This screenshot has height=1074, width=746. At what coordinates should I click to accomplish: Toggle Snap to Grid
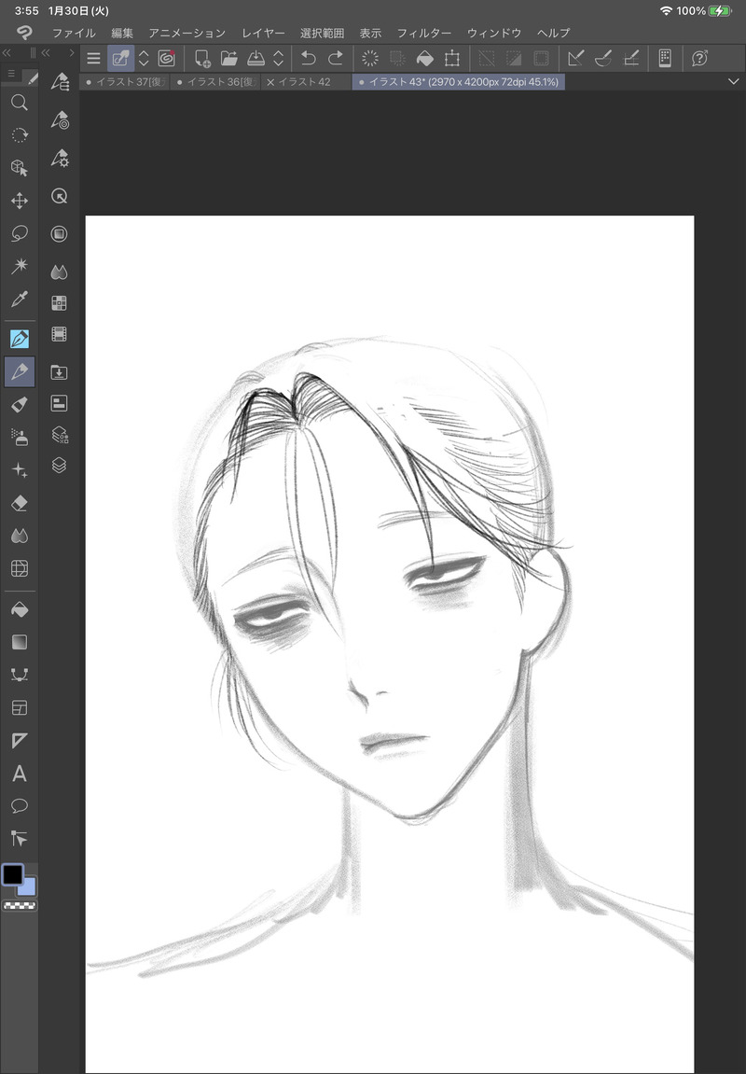(x=631, y=58)
